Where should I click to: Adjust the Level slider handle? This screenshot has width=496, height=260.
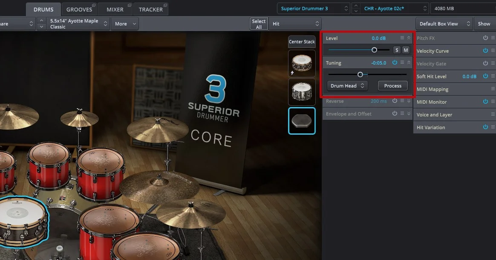(374, 50)
